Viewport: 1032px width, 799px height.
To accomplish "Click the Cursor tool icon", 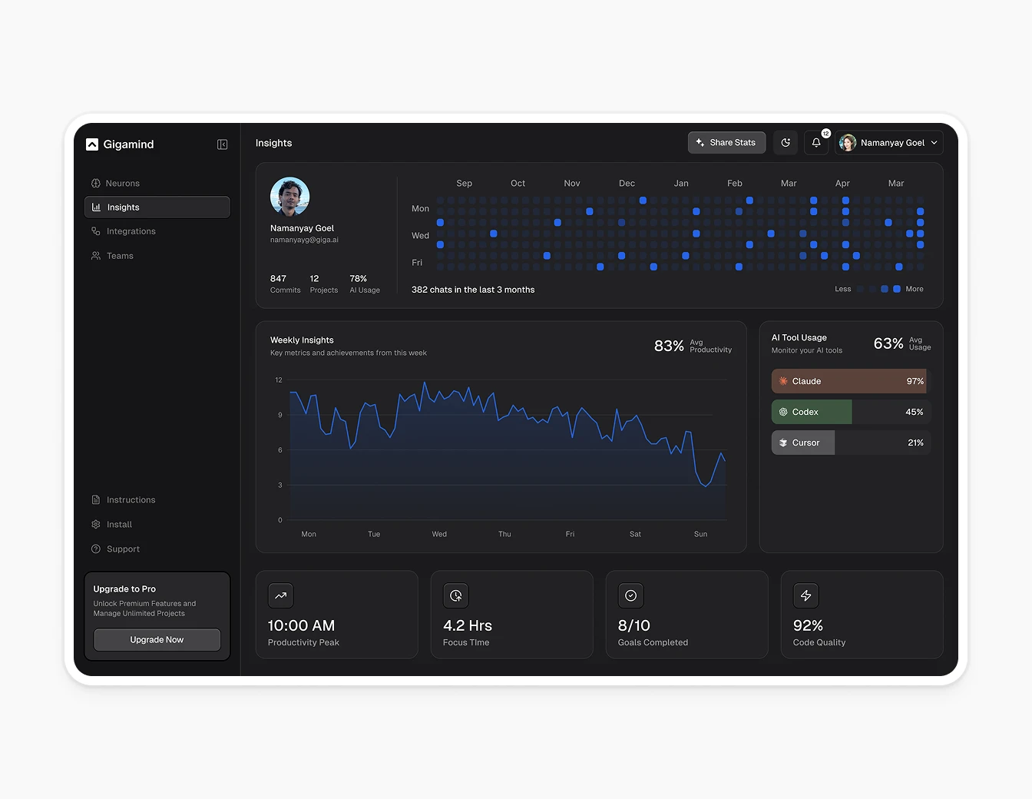I will 782,443.
